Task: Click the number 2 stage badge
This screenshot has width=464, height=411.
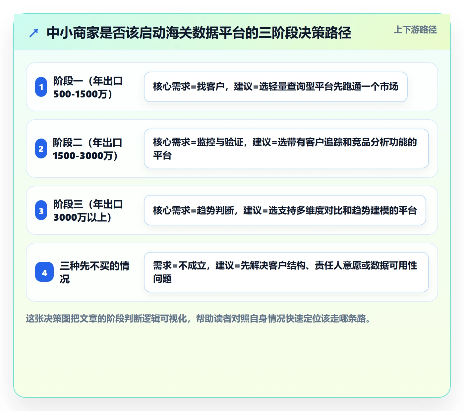Action: click(x=41, y=148)
